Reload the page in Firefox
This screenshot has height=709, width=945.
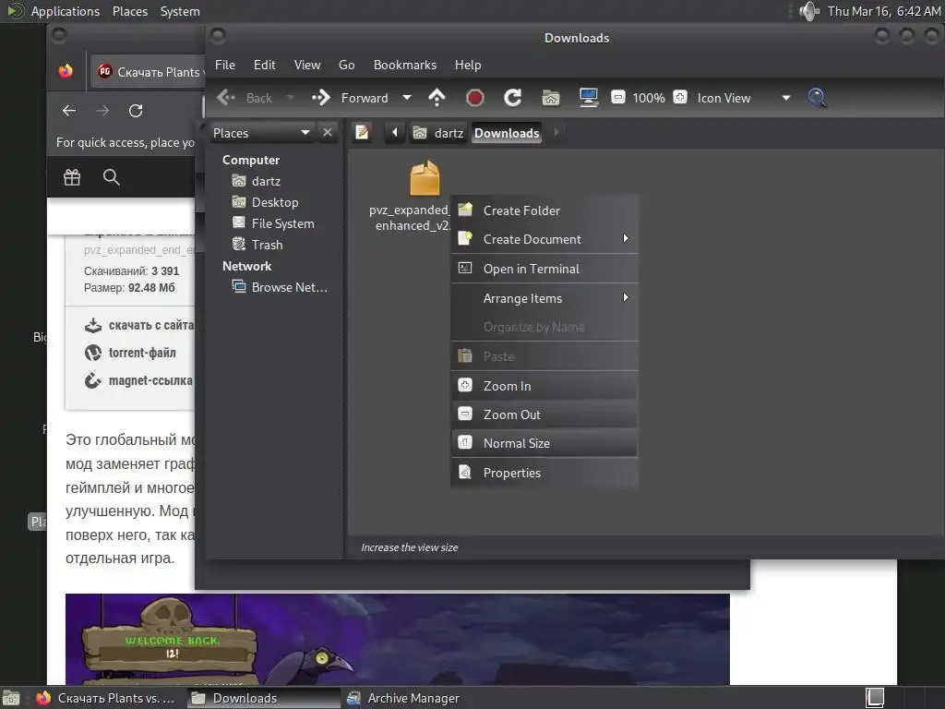click(136, 111)
